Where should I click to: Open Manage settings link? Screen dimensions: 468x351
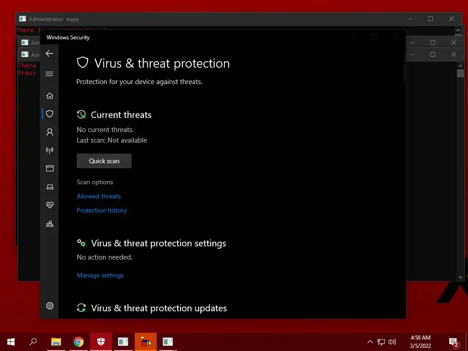tap(100, 275)
